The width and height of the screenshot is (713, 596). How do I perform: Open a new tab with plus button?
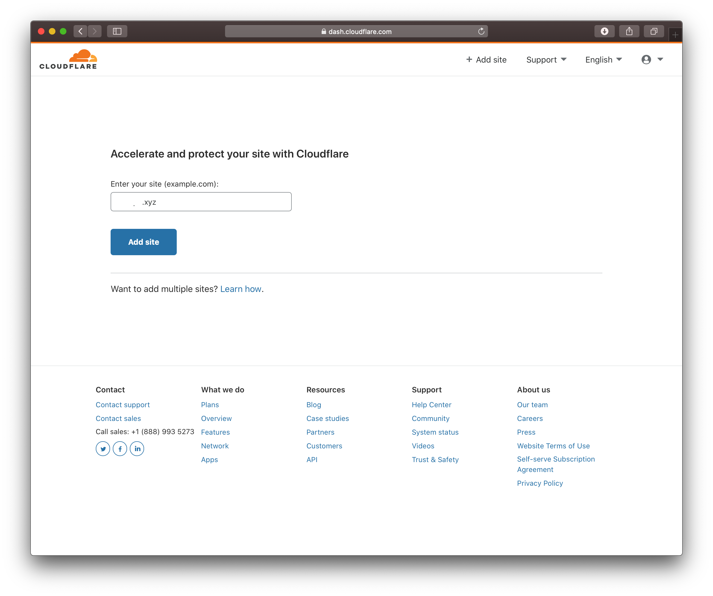(675, 35)
